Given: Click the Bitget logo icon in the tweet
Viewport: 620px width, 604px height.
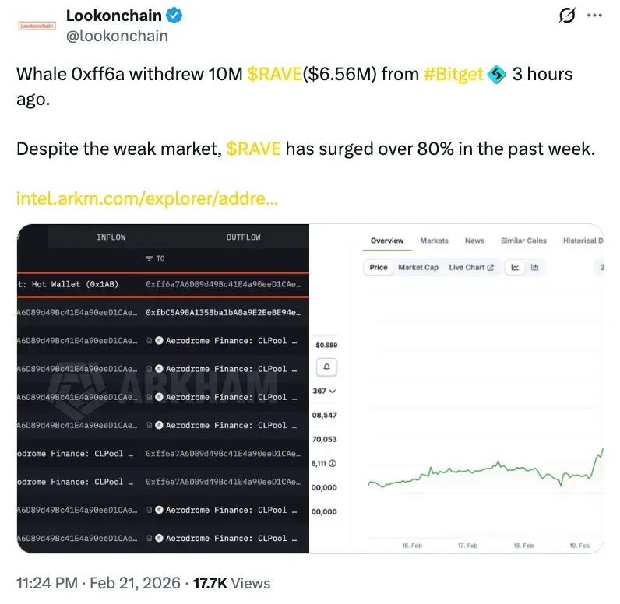Looking at the screenshot, I should point(497,75).
